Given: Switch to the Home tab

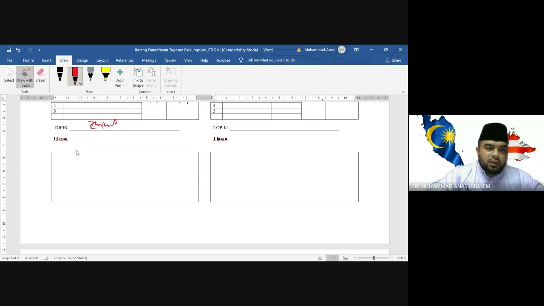Looking at the screenshot, I should coord(28,60).
